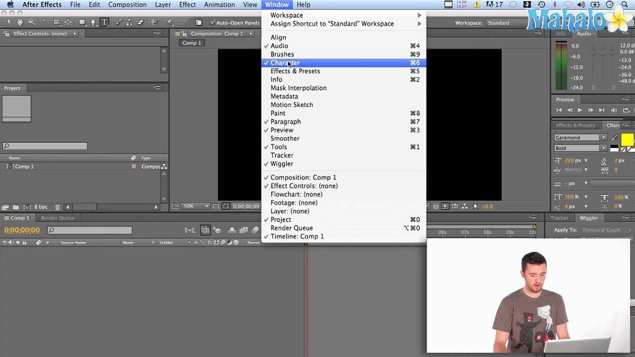Image resolution: width=635 pixels, height=357 pixels.
Task: Open the Animation menu
Action: point(219,5)
